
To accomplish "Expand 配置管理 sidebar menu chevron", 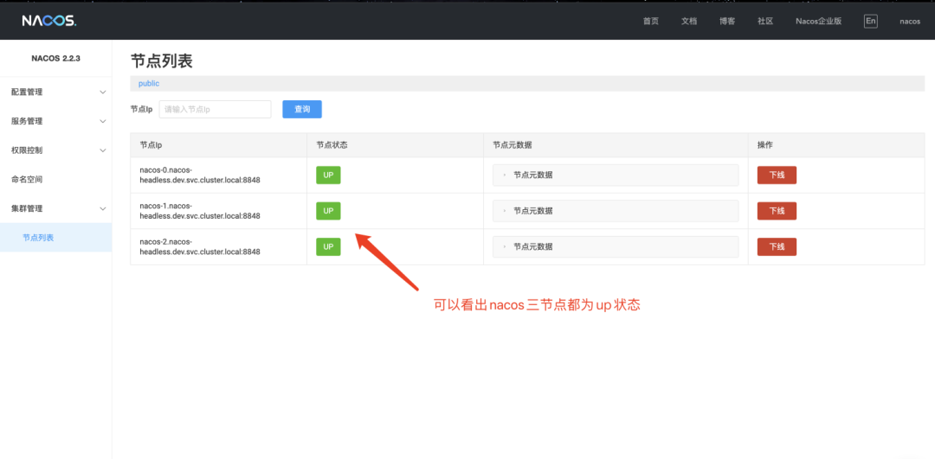I will point(102,92).
